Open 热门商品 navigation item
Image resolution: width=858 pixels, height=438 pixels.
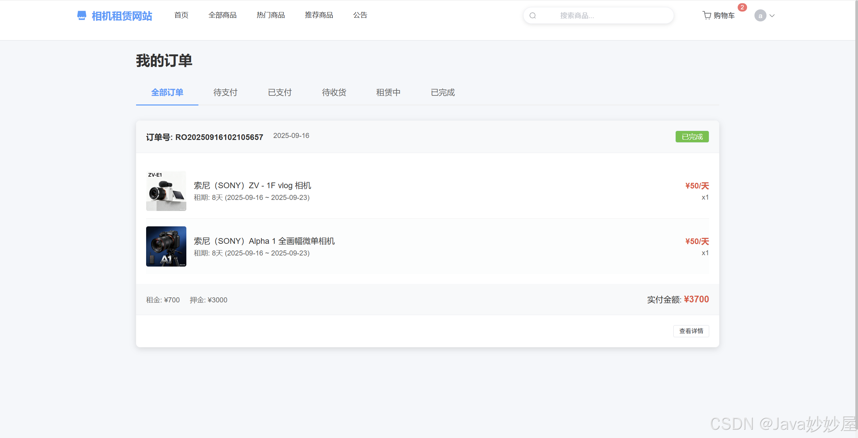pyautogui.click(x=271, y=15)
